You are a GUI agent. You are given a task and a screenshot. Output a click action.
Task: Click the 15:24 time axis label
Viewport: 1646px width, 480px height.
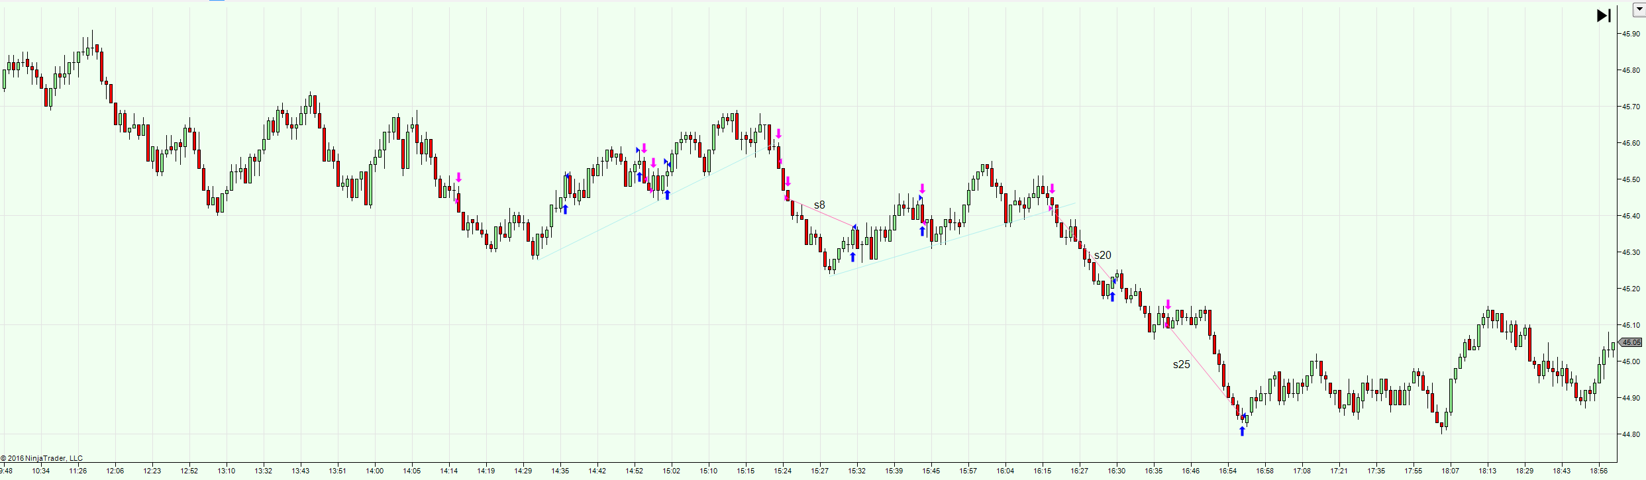point(783,471)
